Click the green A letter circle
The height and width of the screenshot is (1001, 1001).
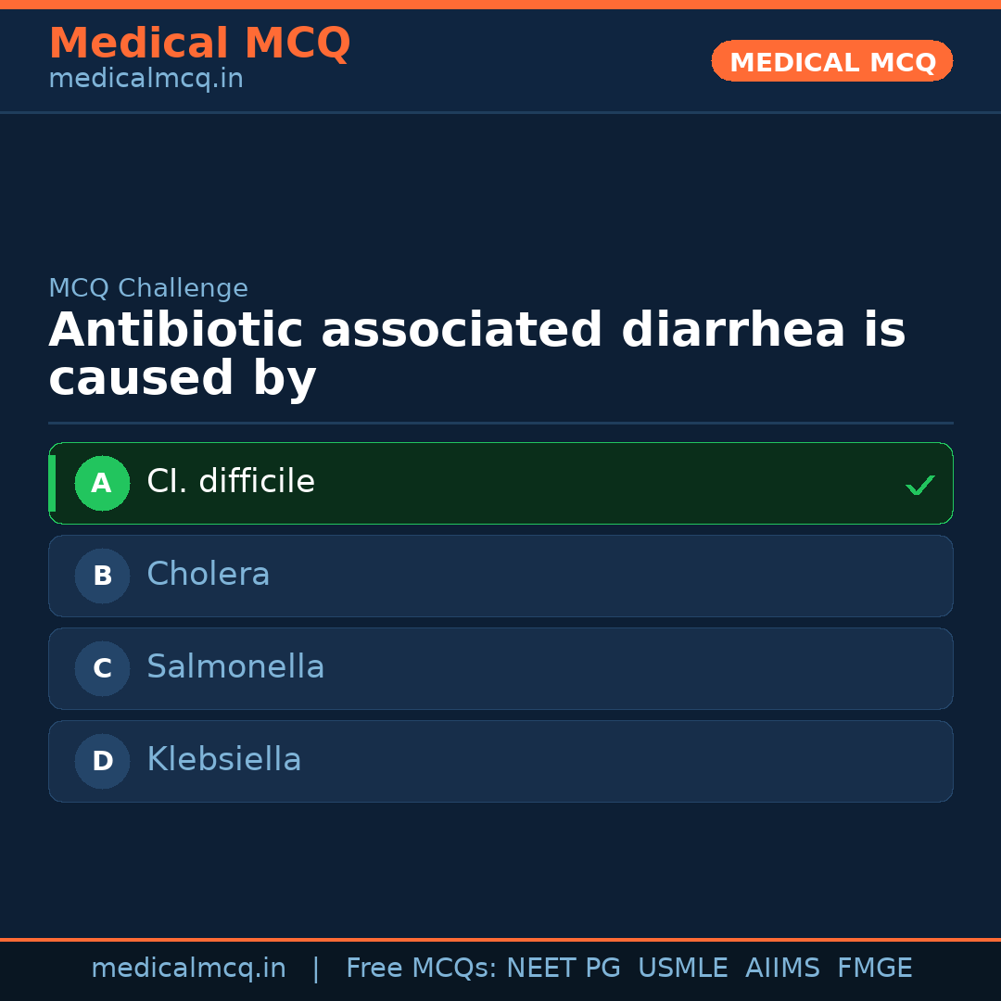tap(102, 484)
